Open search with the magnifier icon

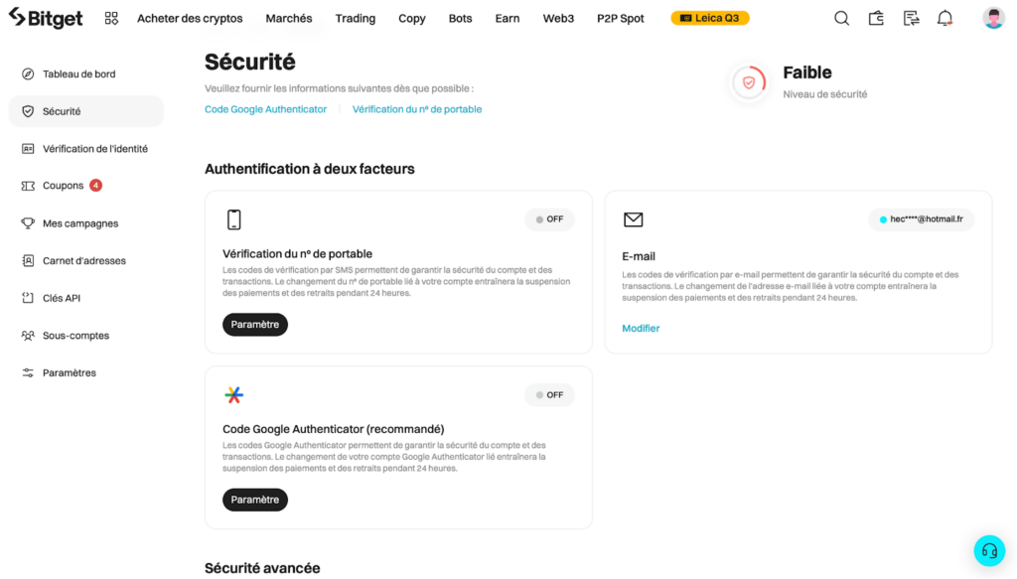841,17
